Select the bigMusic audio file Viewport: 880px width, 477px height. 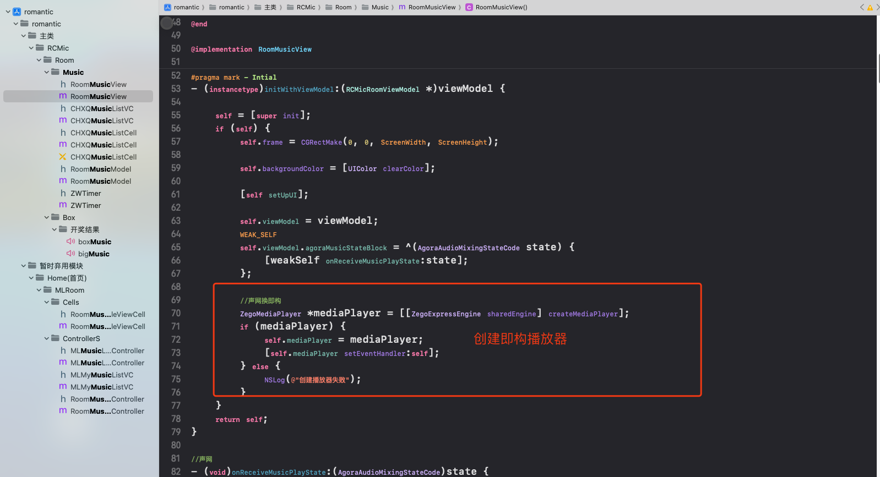[x=94, y=254]
